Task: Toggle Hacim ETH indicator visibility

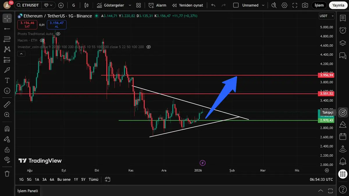Action: [x=42, y=40]
